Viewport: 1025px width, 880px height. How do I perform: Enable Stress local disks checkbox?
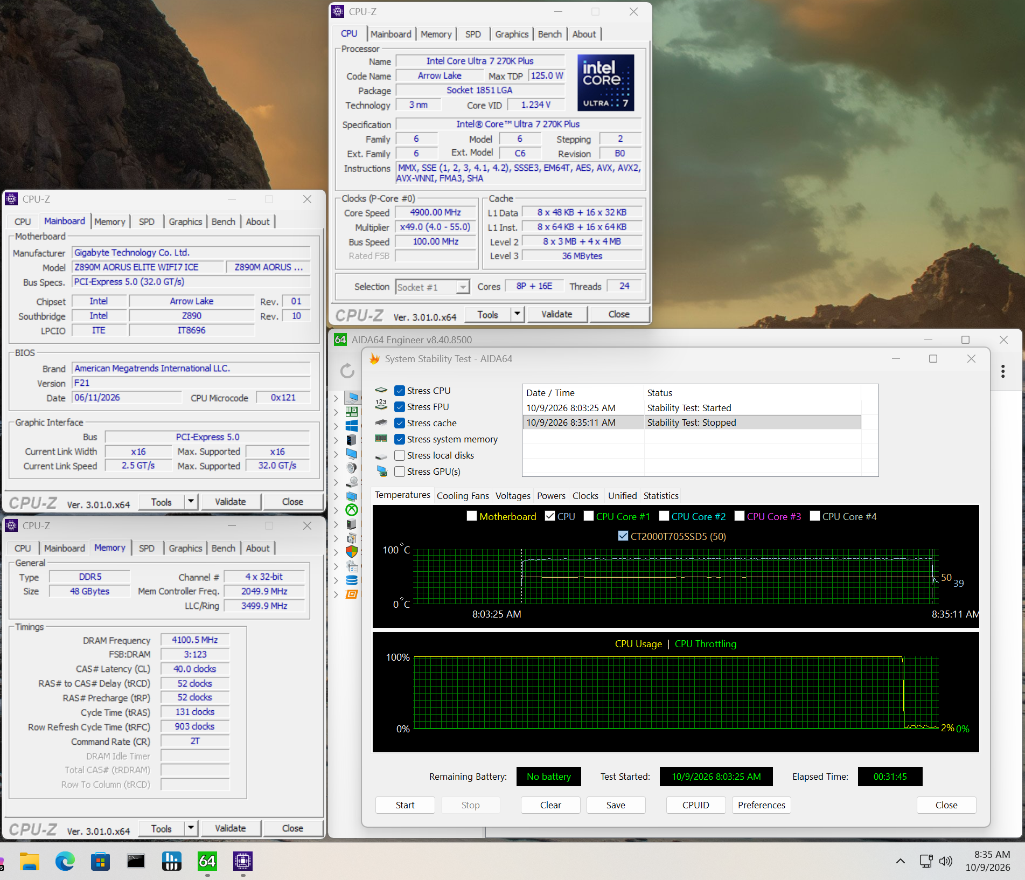pos(400,455)
